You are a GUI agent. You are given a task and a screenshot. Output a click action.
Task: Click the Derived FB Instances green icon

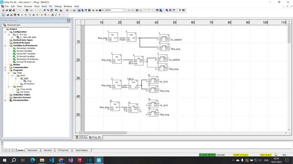[x=14, y=62]
